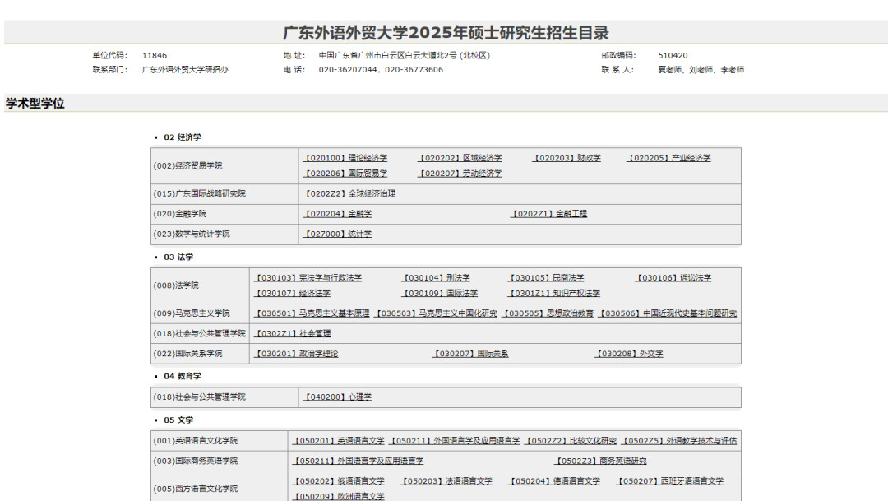888x501 pixels.
Task: Select the (015)广东国际战略研究院 cell
Action: (x=224, y=194)
